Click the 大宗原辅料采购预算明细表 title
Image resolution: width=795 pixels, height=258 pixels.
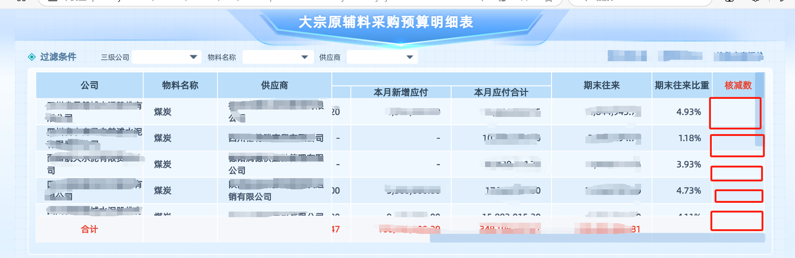point(386,22)
